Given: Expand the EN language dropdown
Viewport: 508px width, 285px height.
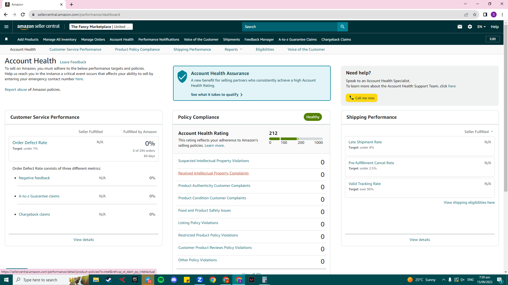Looking at the screenshot, I should pyautogui.click(x=482, y=27).
